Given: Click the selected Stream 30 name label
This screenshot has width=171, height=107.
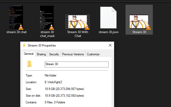Looking at the screenshot, I should (x=139, y=32).
